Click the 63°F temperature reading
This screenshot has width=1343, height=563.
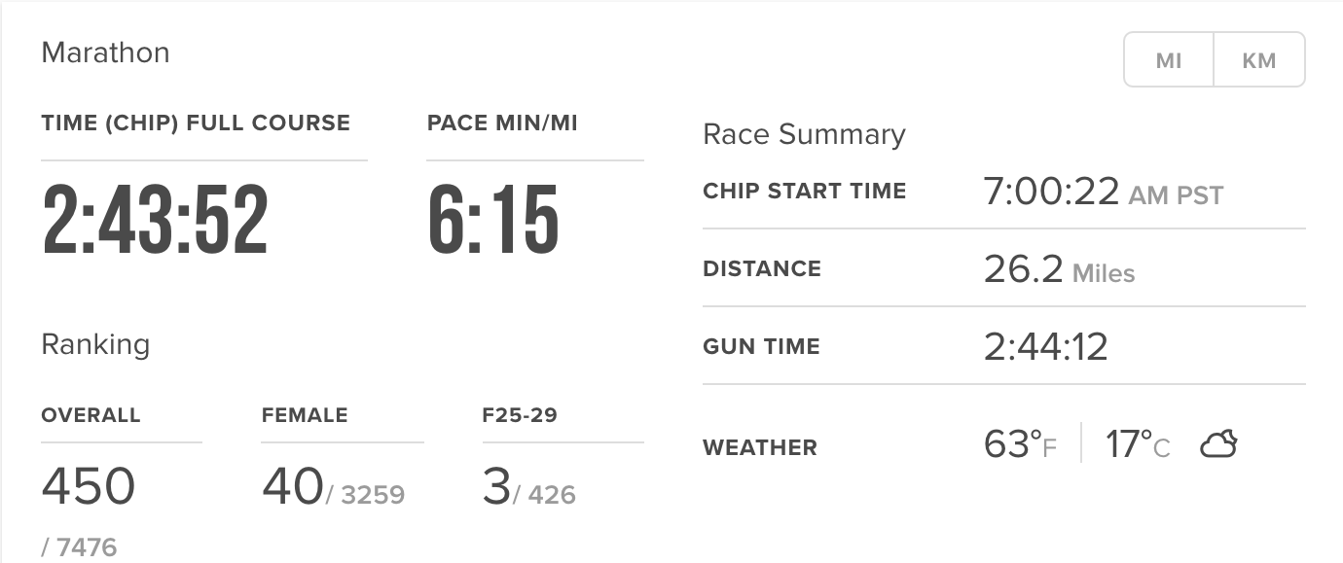tap(1020, 445)
